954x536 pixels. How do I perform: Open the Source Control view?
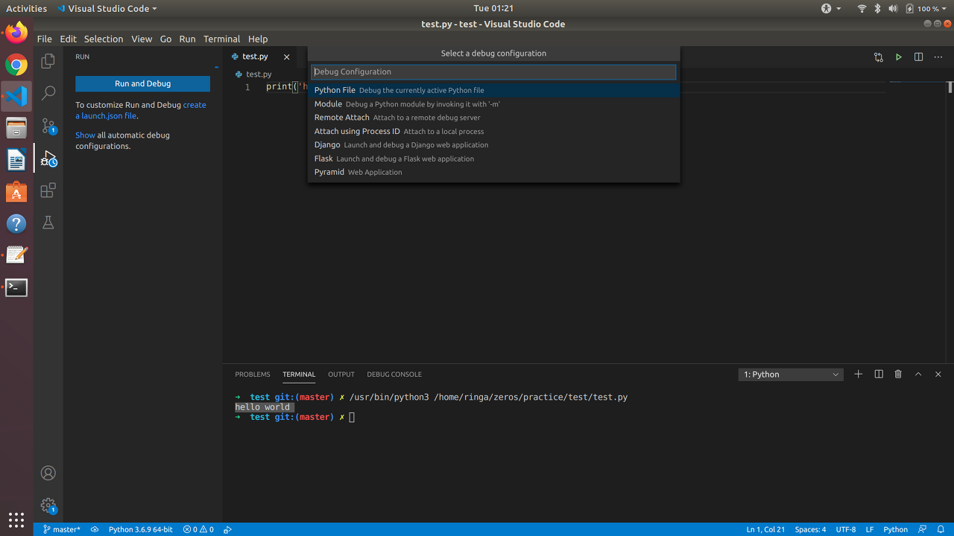coord(48,126)
